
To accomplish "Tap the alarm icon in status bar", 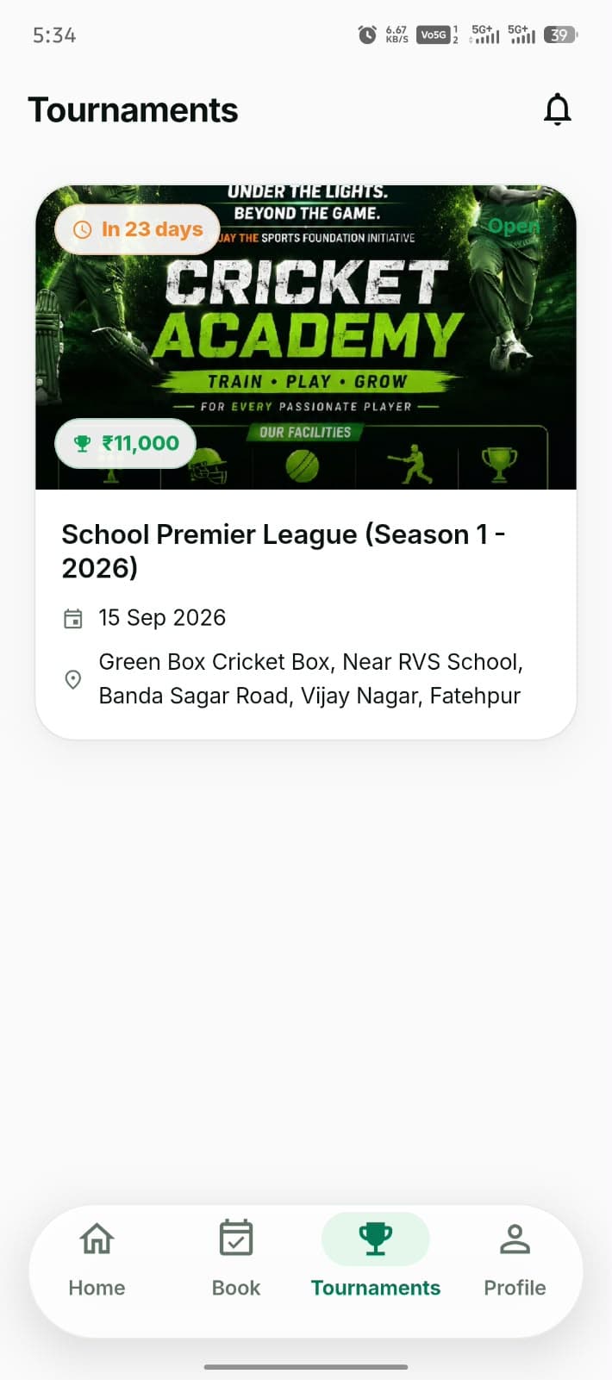I will (x=367, y=34).
